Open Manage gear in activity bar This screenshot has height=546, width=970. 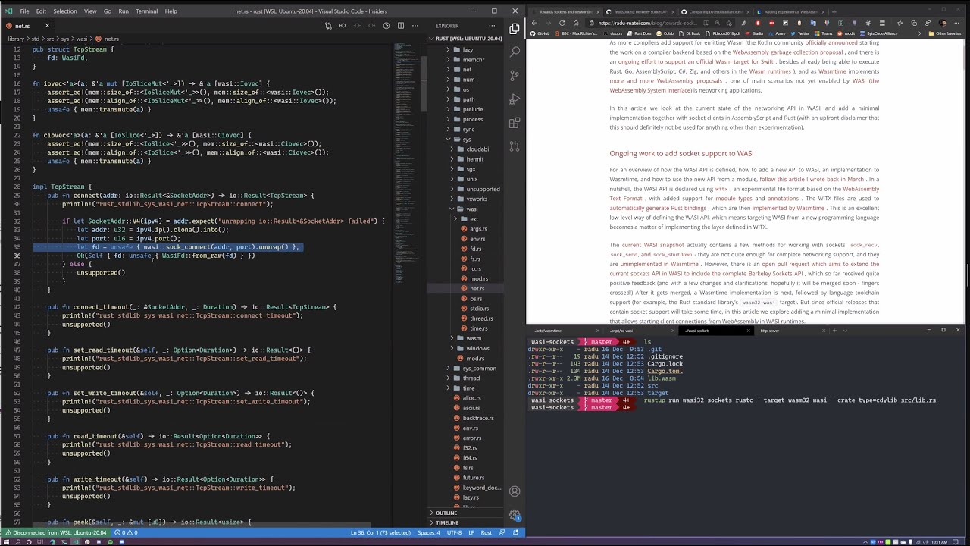click(515, 516)
